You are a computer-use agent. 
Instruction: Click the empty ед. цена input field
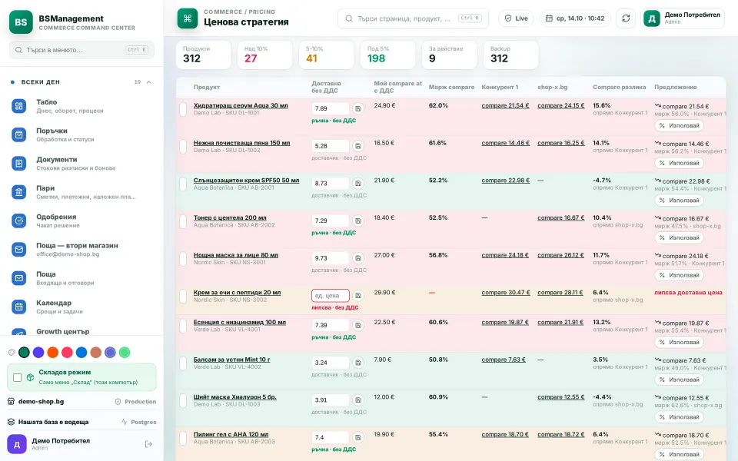click(x=330, y=295)
